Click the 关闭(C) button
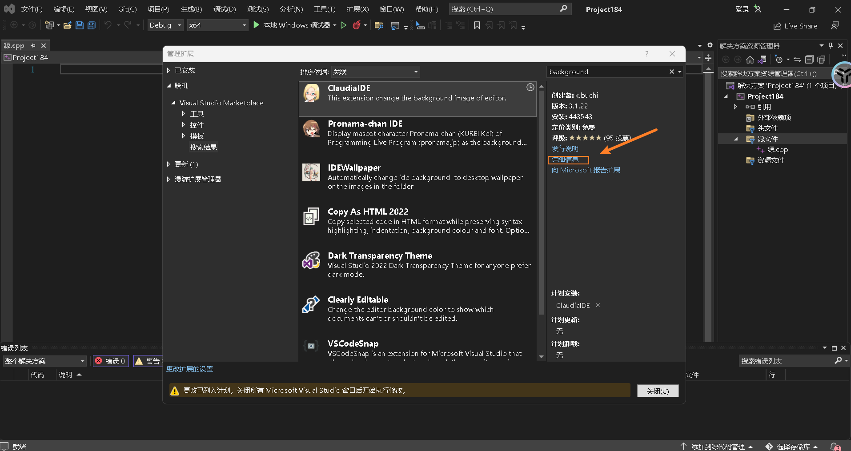The image size is (851, 451). tap(658, 391)
